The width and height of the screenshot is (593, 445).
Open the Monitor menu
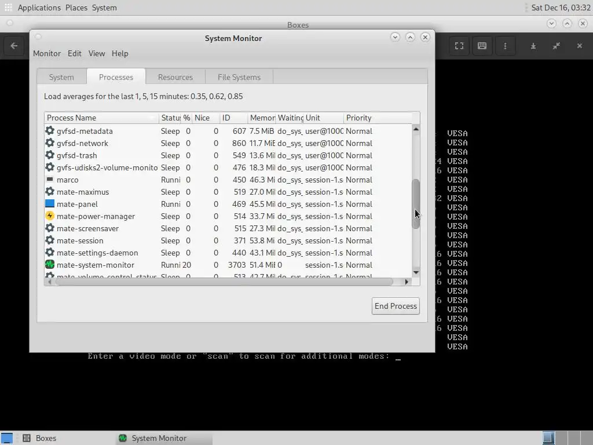(x=47, y=53)
